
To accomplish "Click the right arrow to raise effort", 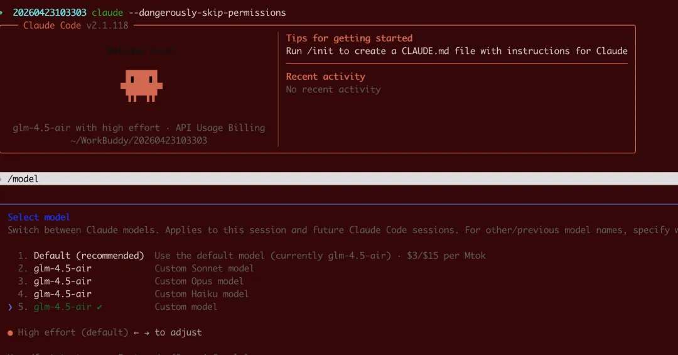I will 146,332.
